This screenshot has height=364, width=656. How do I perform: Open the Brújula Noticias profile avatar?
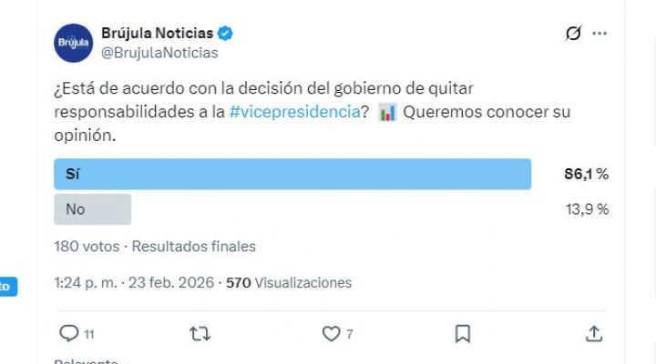[74, 43]
